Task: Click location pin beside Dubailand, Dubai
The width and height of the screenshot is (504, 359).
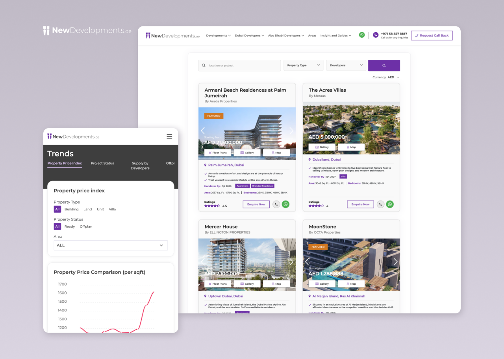Action: click(309, 160)
